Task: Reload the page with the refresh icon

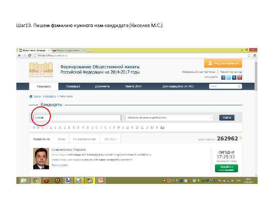Action: click(x=30, y=56)
